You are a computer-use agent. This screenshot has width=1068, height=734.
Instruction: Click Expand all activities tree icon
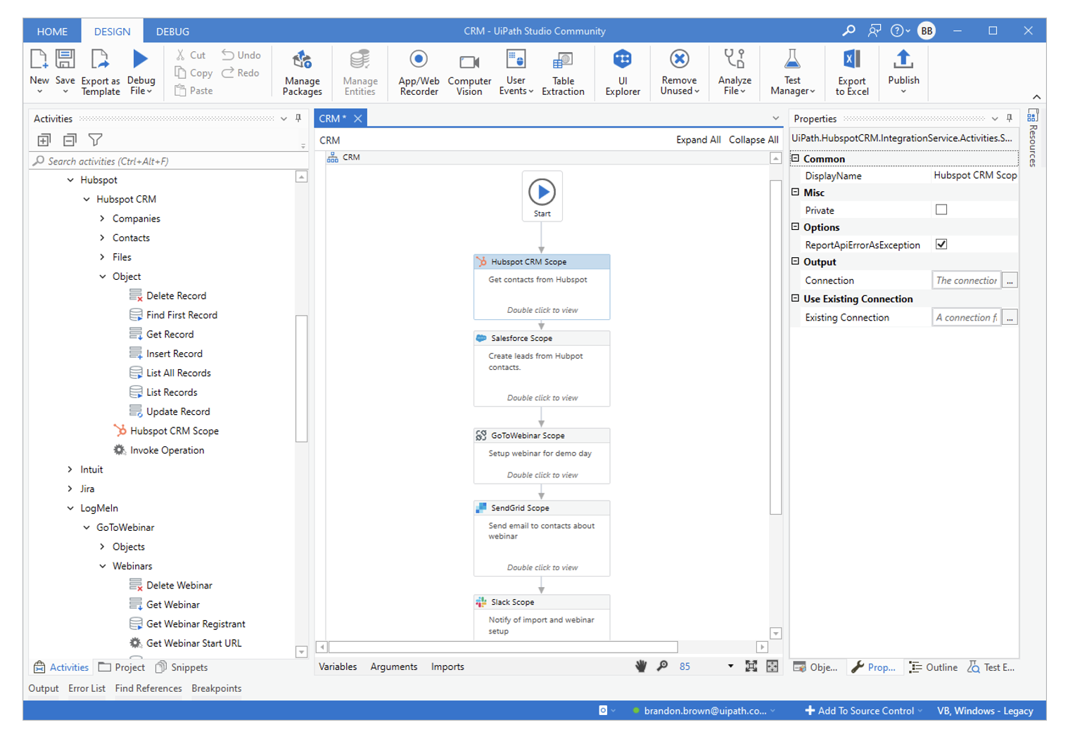(x=44, y=140)
